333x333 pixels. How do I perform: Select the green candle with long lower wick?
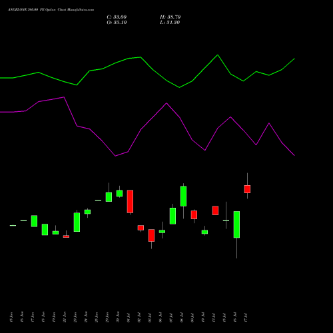[236, 224]
